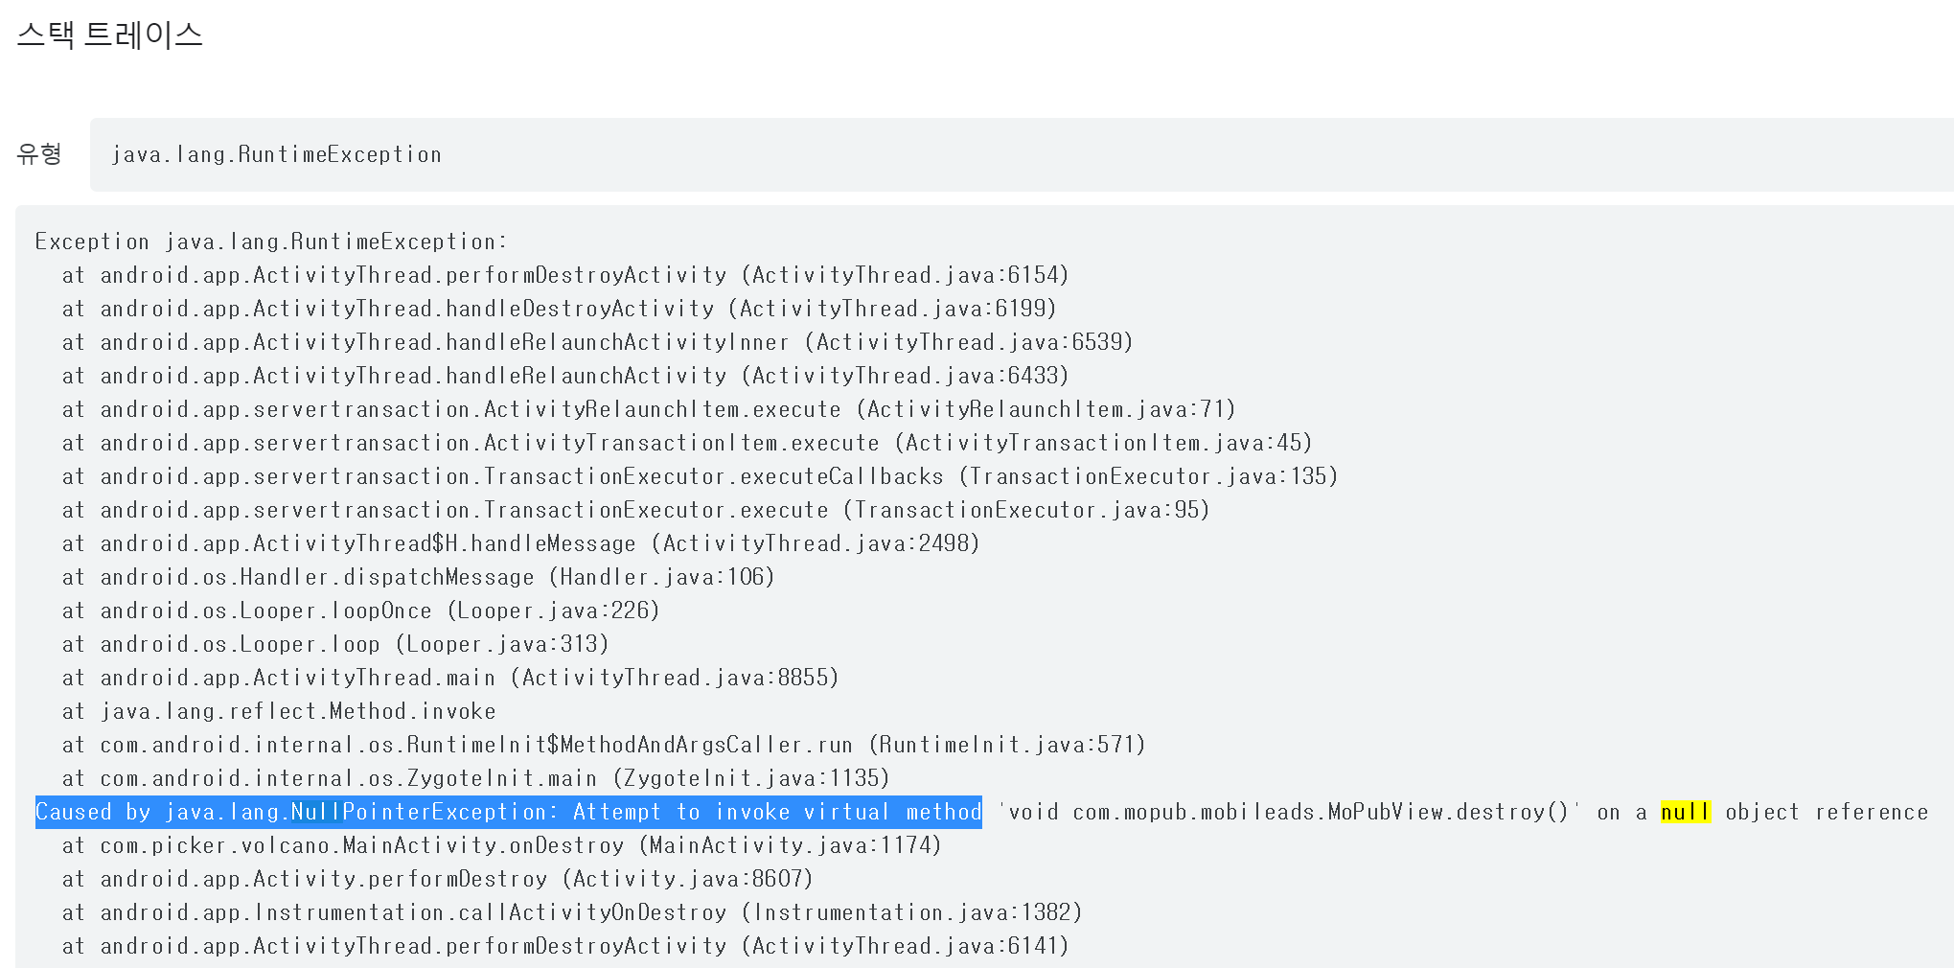Click the handleRelaunchActivity ActivityThread.java:6433 line

(565, 376)
